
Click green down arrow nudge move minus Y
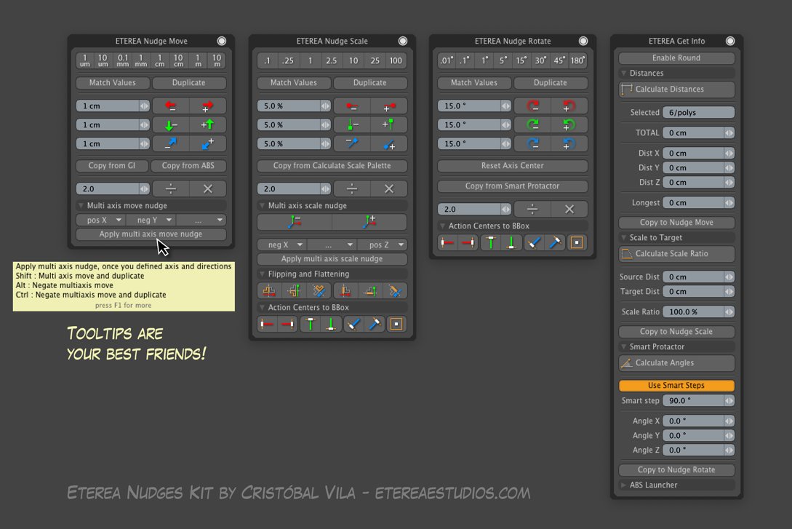[171, 125]
